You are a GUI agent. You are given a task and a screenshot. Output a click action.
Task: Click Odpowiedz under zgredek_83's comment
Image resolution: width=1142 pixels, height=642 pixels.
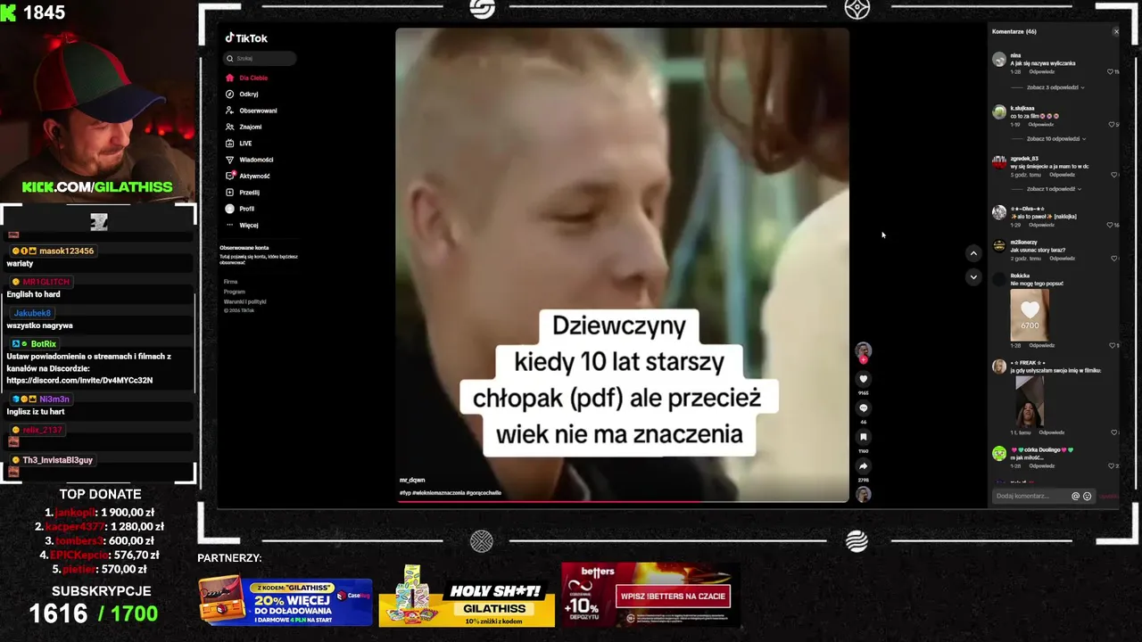(x=1063, y=175)
